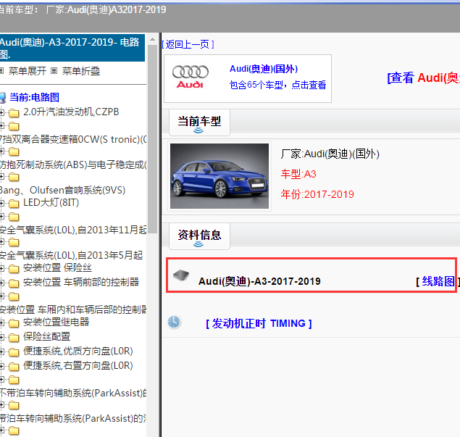
Task: Open the Audi logo brand card
Action: [248, 78]
